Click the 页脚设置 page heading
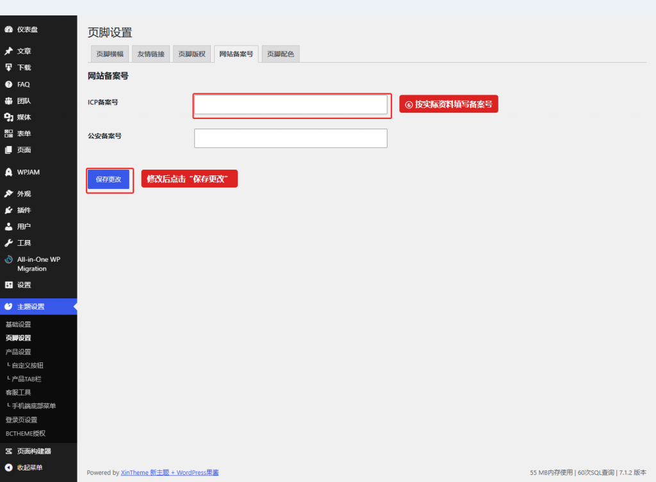This screenshot has width=656, height=482. (110, 32)
